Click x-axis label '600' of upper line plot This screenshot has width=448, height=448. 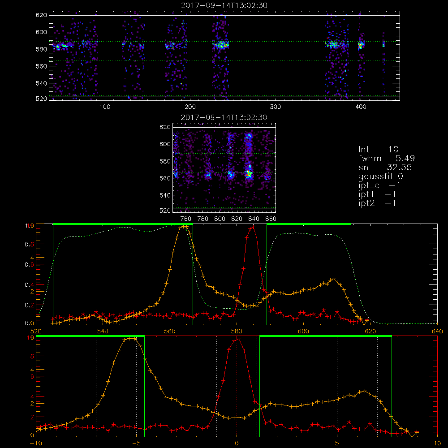[x=303, y=331]
